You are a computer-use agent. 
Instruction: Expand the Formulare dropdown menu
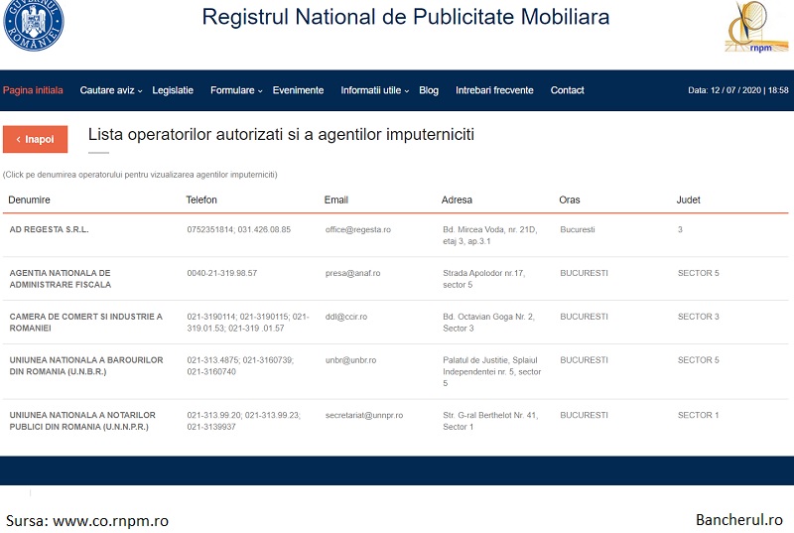click(x=236, y=90)
